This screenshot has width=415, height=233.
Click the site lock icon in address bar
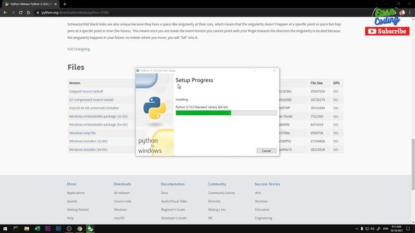click(x=38, y=12)
